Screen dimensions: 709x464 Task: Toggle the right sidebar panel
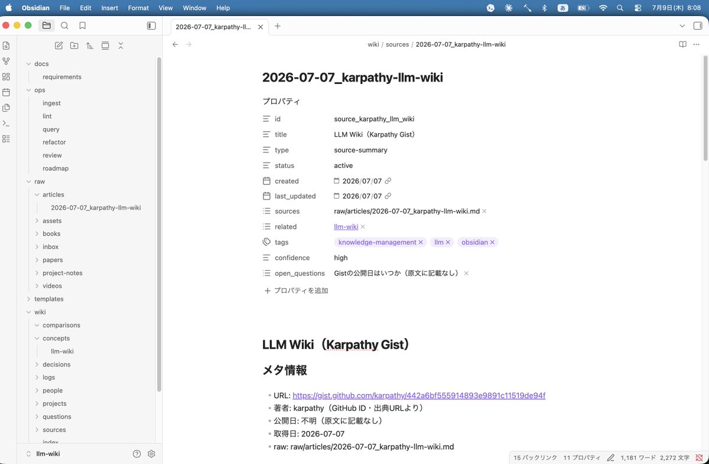point(698,26)
